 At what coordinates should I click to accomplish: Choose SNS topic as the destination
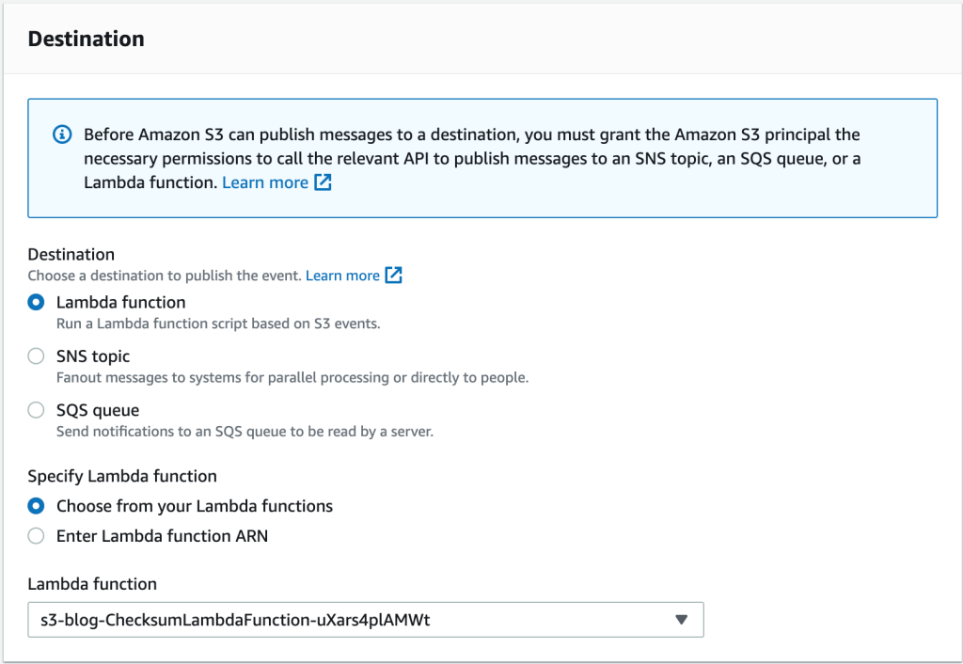34,356
